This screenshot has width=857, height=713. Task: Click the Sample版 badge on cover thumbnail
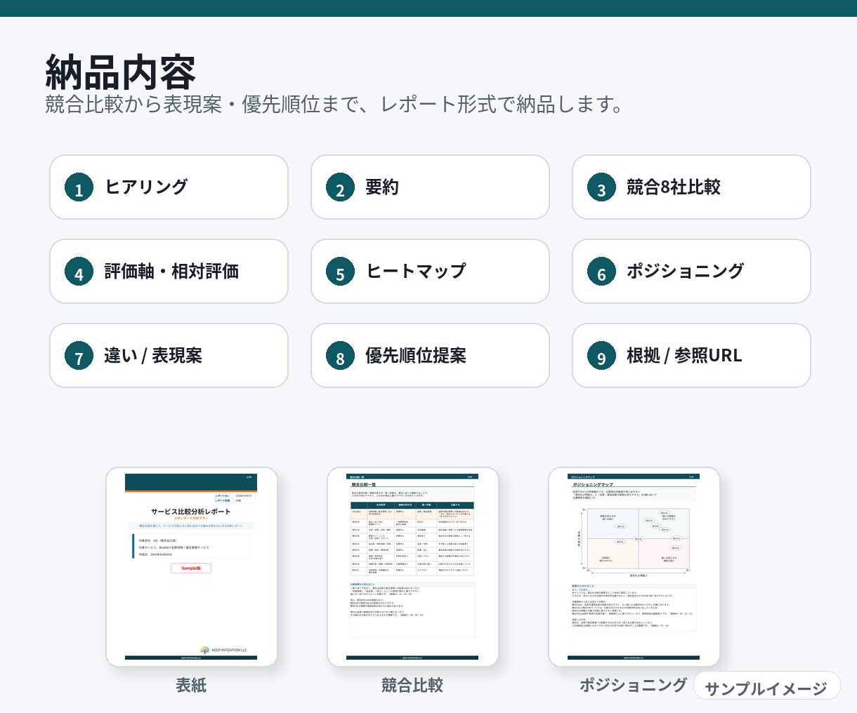pos(191,568)
